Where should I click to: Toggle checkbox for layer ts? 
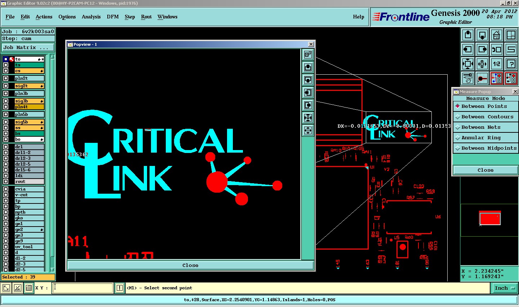[x=6, y=65]
